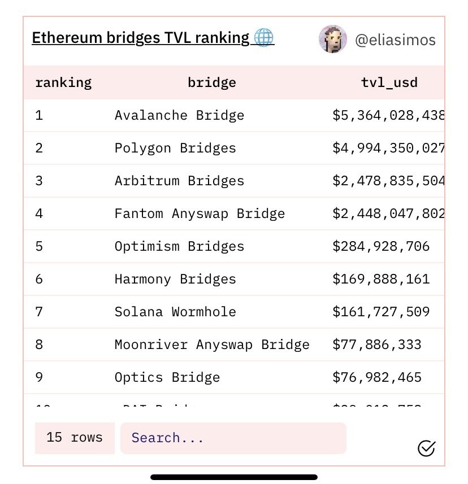Image resolution: width=468 pixels, height=484 pixels.
Task: Click the Solana Wormhole entry
Action: click(x=175, y=312)
